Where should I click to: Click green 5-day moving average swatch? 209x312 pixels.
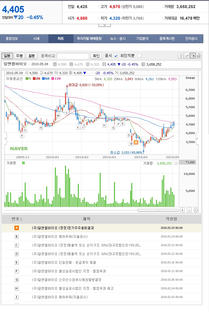(x=27, y=79)
